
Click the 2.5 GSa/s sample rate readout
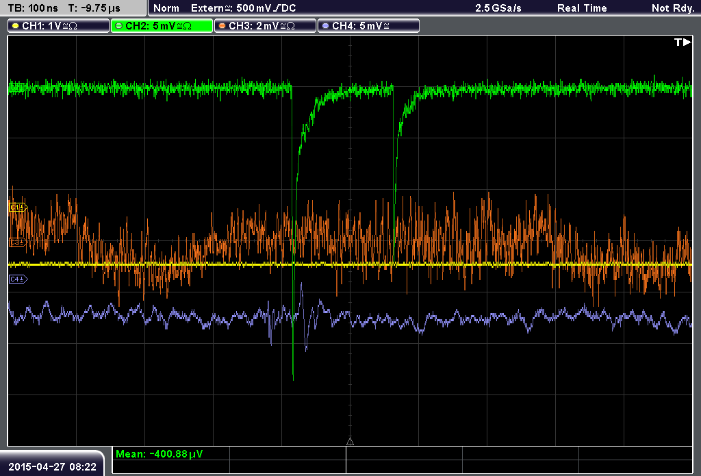(498, 8)
